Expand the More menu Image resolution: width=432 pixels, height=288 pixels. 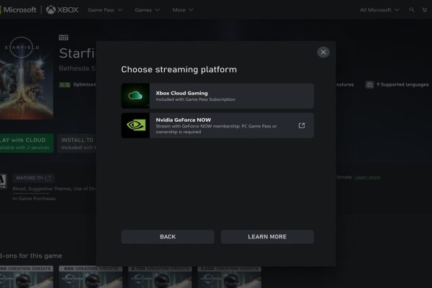point(183,10)
